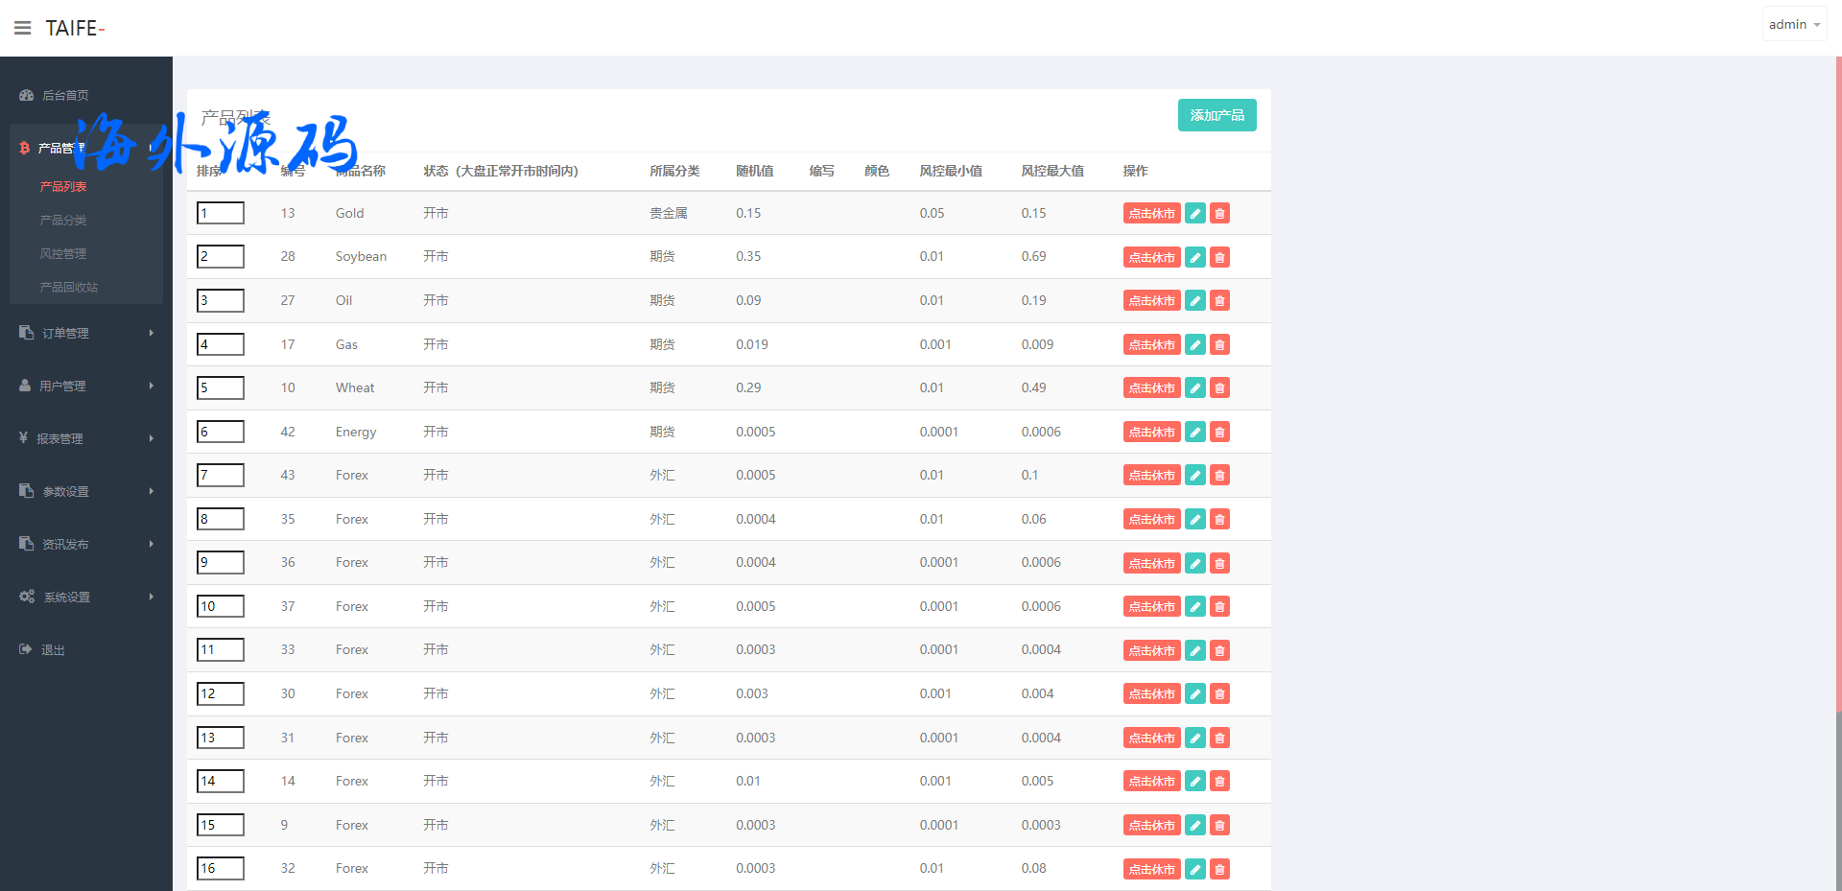Edit the Oil product via pencil icon

pyautogui.click(x=1195, y=301)
